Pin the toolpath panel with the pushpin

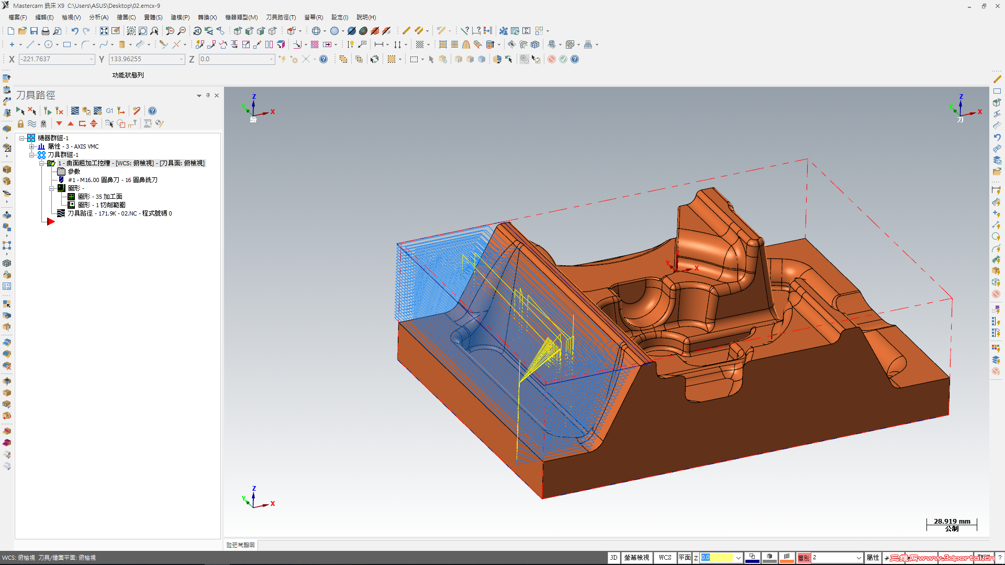coord(208,95)
